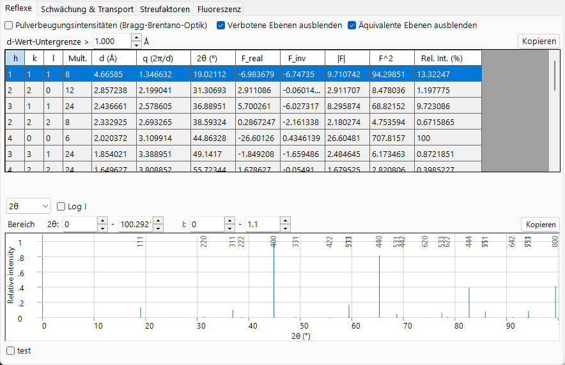Switch to Schwächung & Transport tab
The height and width of the screenshot is (365, 565).
pyautogui.click(x=87, y=9)
